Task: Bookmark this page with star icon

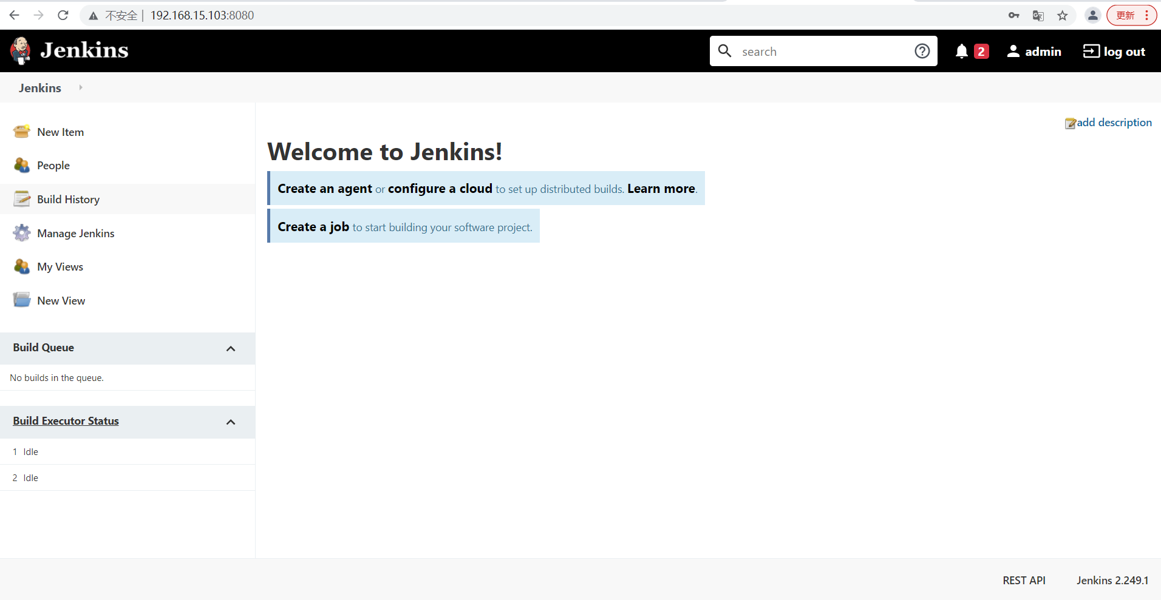Action: (1063, 16)
